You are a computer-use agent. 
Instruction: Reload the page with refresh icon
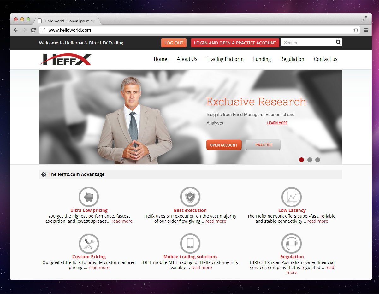click(33, 30)
